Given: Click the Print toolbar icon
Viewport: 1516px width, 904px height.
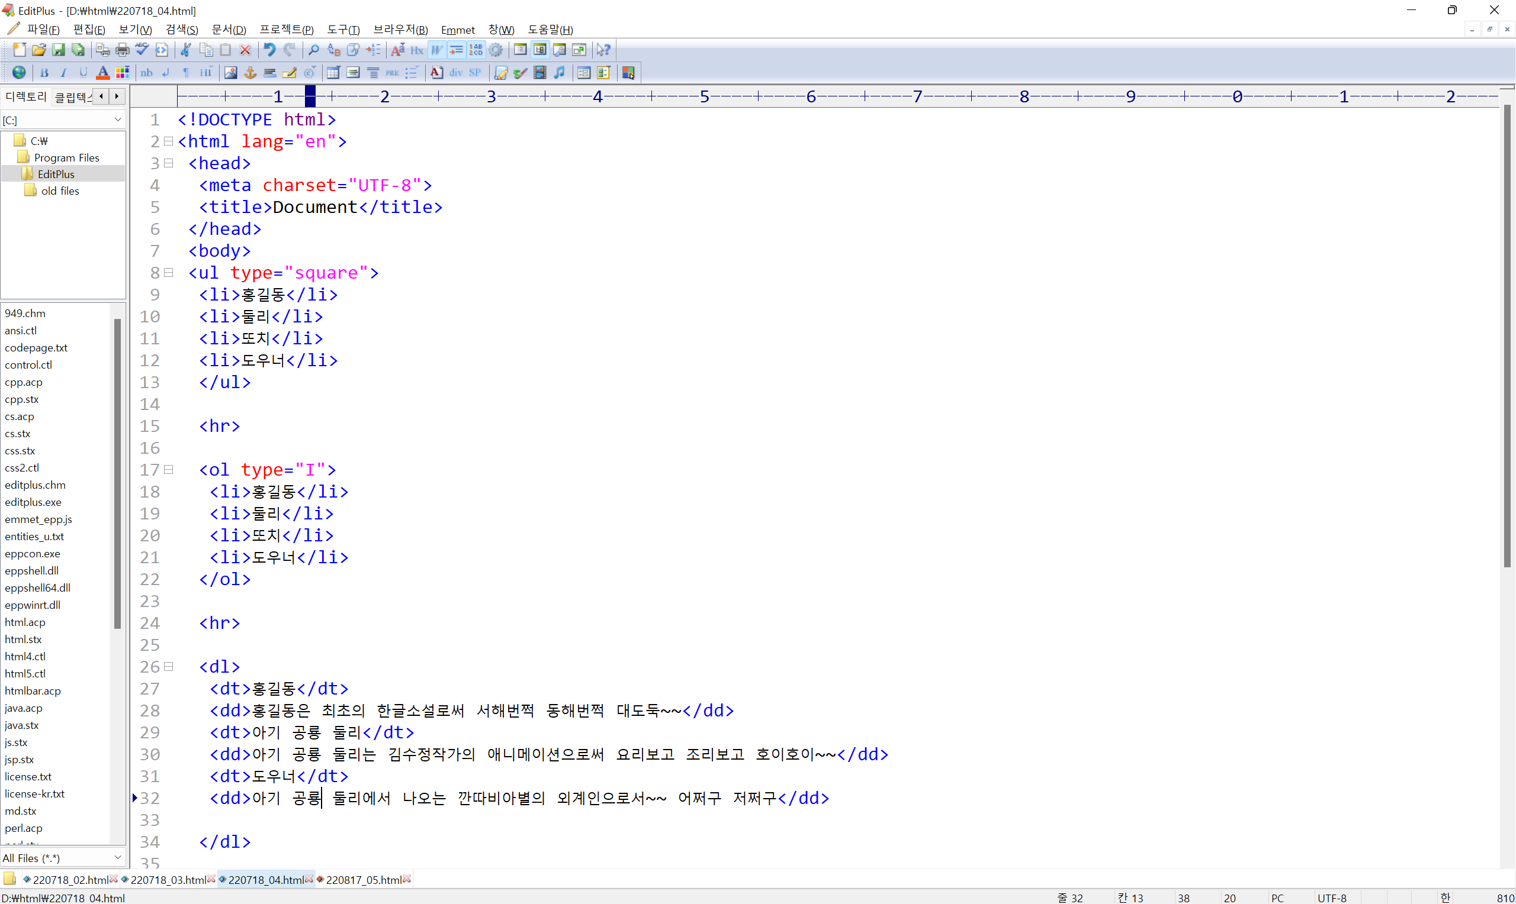Looking at the screenshot, I should pyautogui.click(x=123, y=50).
